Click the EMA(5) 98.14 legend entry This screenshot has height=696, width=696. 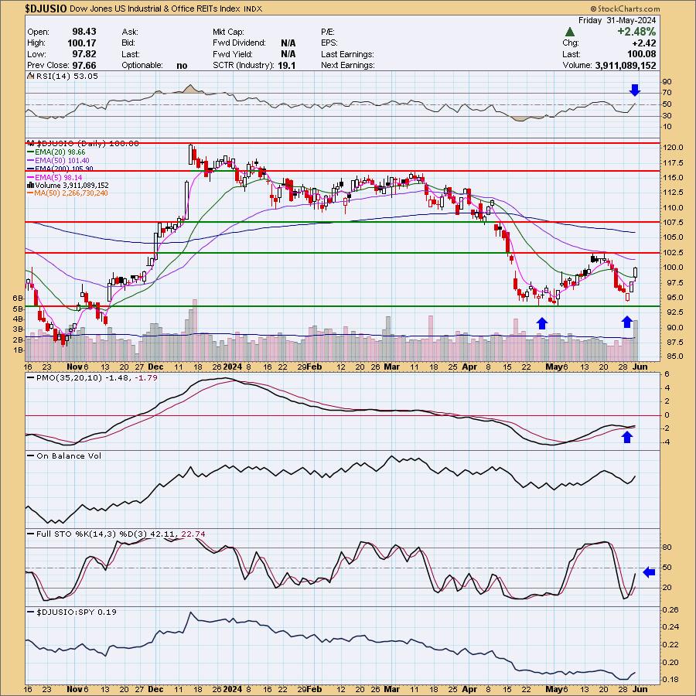[58, 177]
